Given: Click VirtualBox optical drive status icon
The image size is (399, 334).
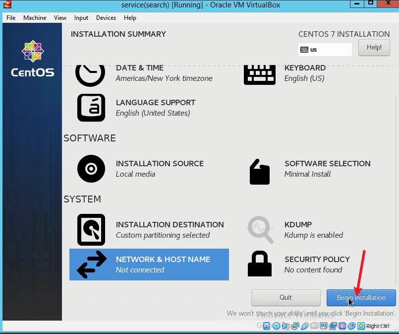Looking at the screenshot, I should [277, 326].
